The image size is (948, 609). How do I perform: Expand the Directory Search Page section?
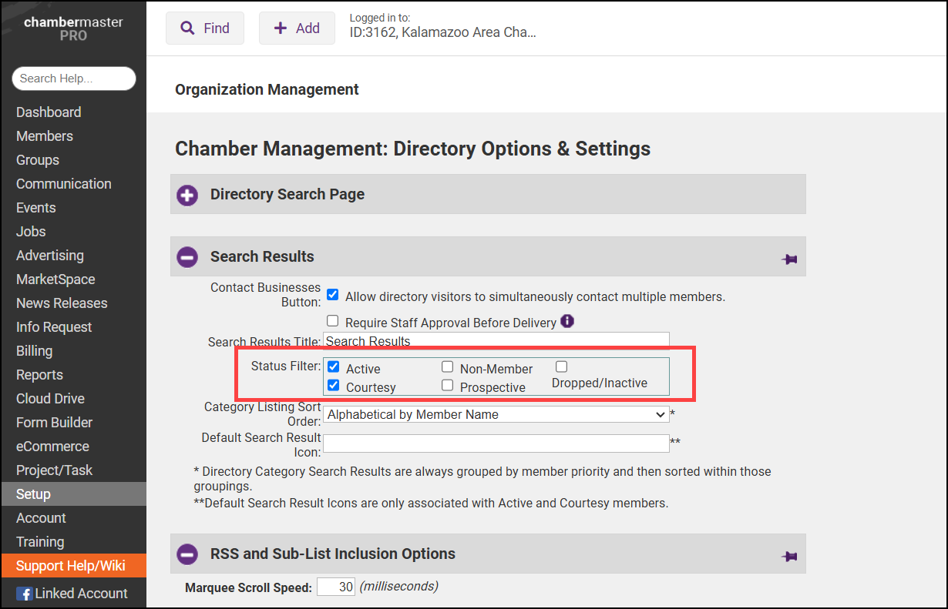pos(187,195)
